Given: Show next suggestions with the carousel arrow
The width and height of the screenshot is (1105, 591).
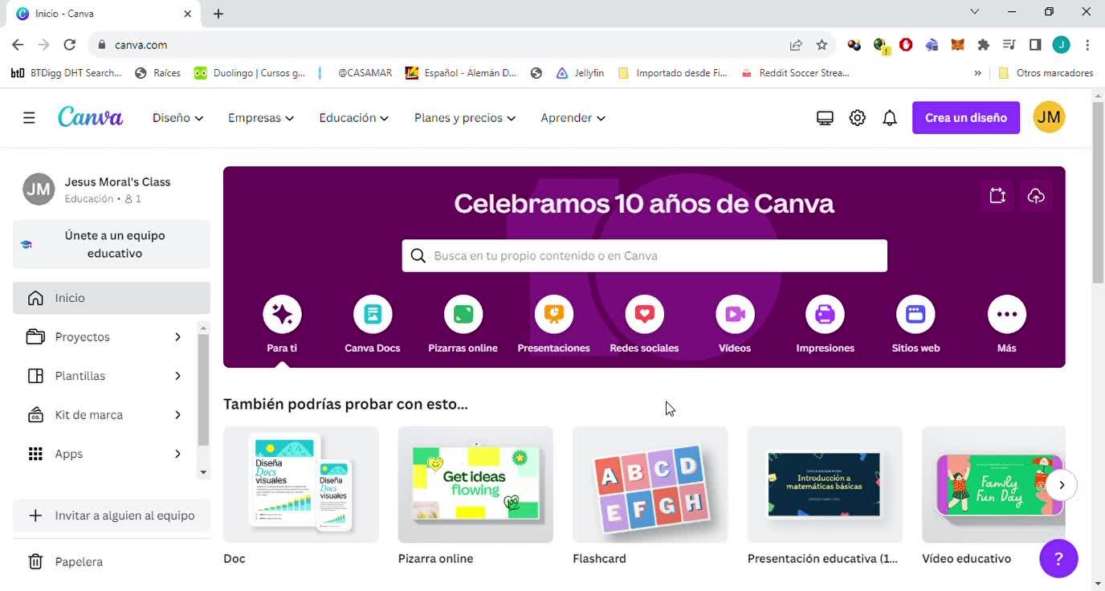Looking at the screenshot, I should pos(1062,485).
